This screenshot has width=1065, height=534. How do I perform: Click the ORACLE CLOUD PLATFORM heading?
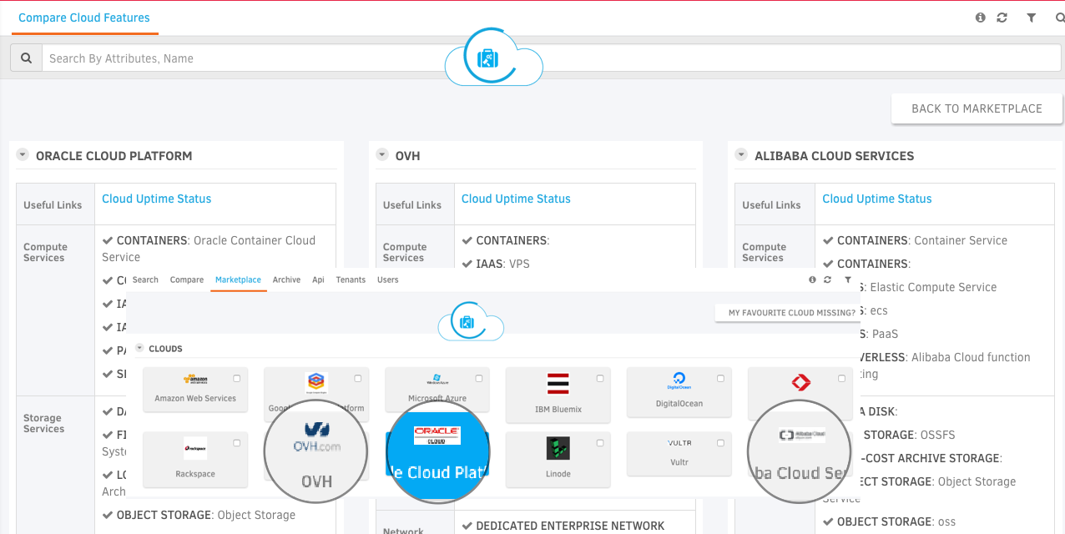click(x=114, y=156)
